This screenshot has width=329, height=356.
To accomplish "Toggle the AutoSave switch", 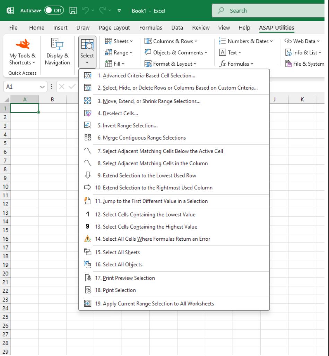I will click(x=53, y=10).
